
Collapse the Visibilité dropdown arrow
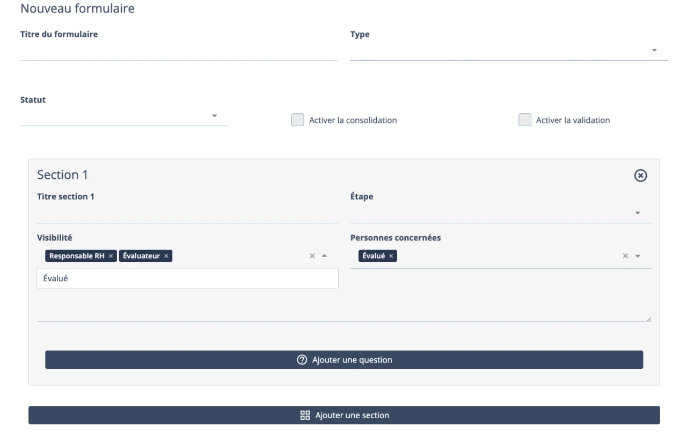click(324, 256)
